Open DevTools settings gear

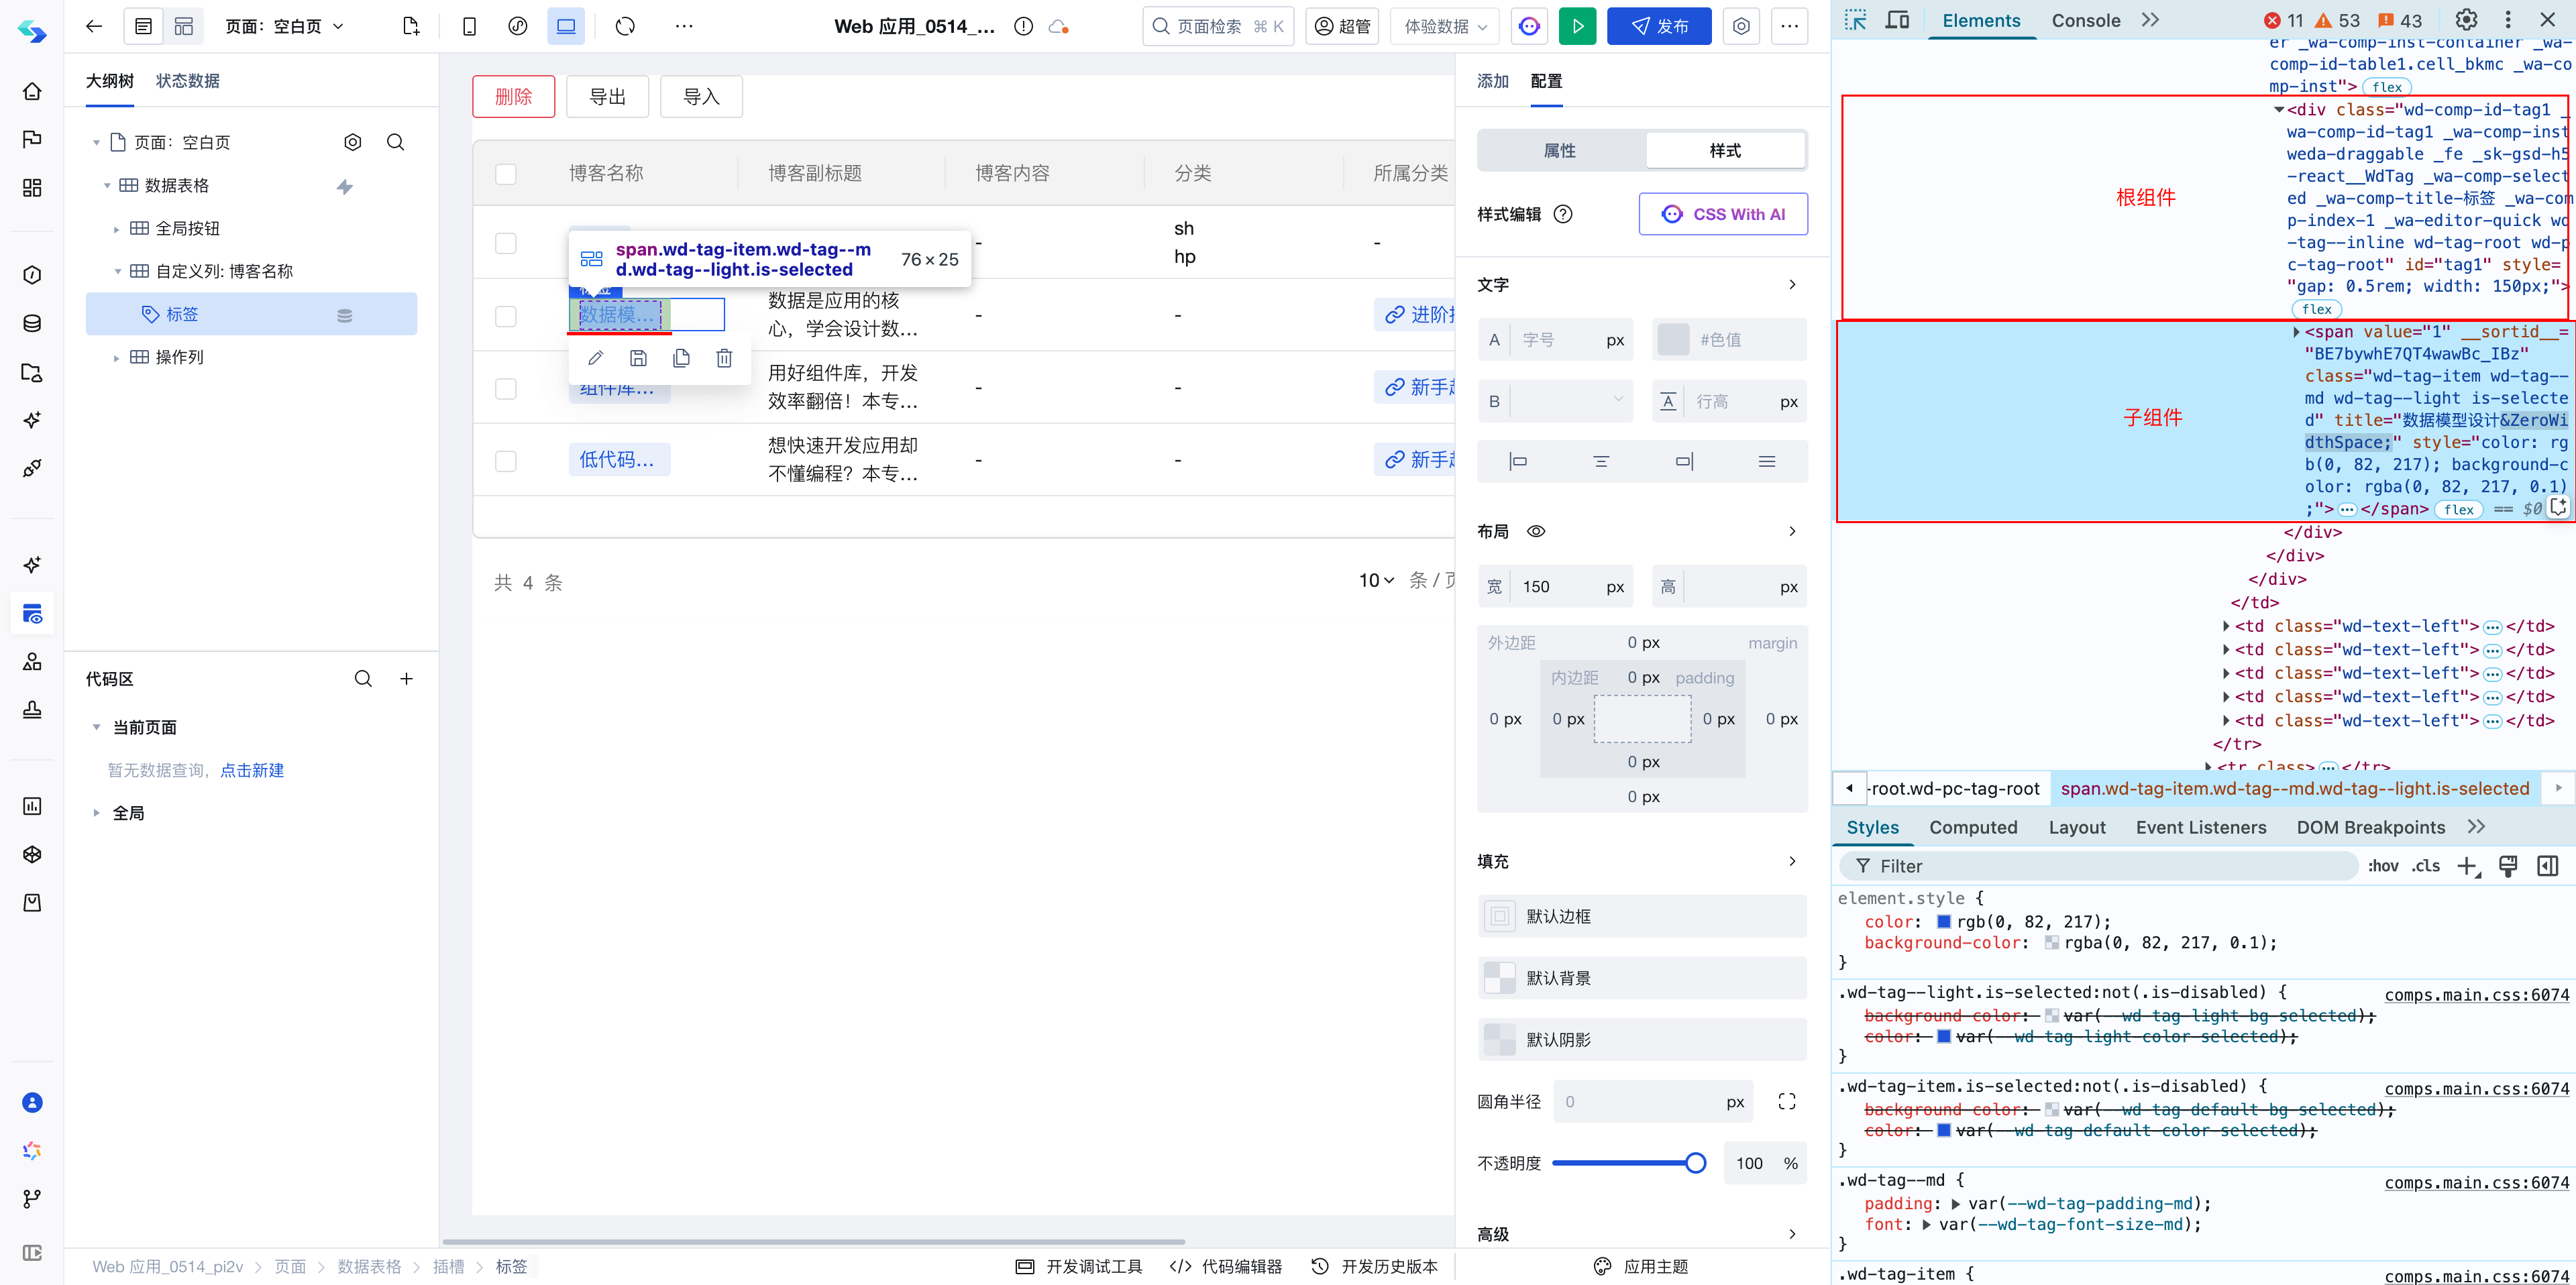click(2467, 20)
